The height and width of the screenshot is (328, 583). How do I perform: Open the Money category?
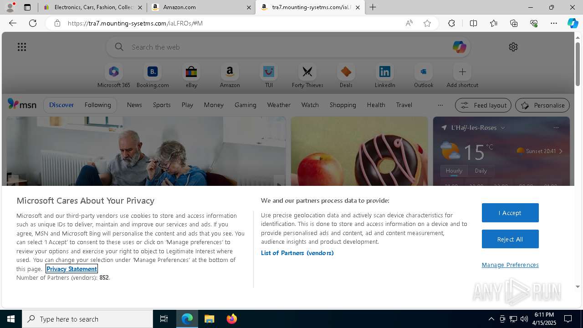(x=214, y=105)
